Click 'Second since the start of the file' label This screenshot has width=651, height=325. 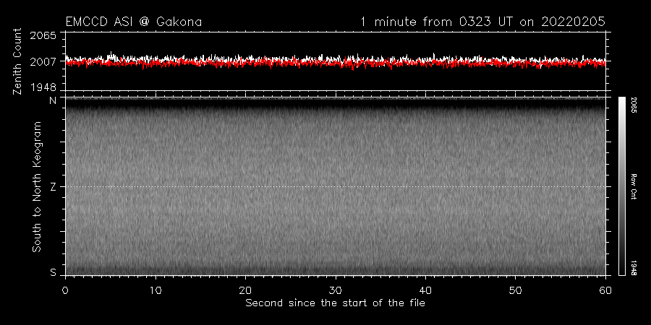coord(335,303)
